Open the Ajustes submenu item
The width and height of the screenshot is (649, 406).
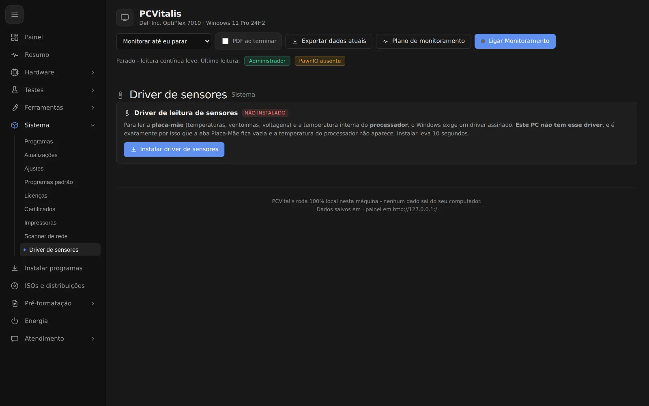[x=60, y=168]
